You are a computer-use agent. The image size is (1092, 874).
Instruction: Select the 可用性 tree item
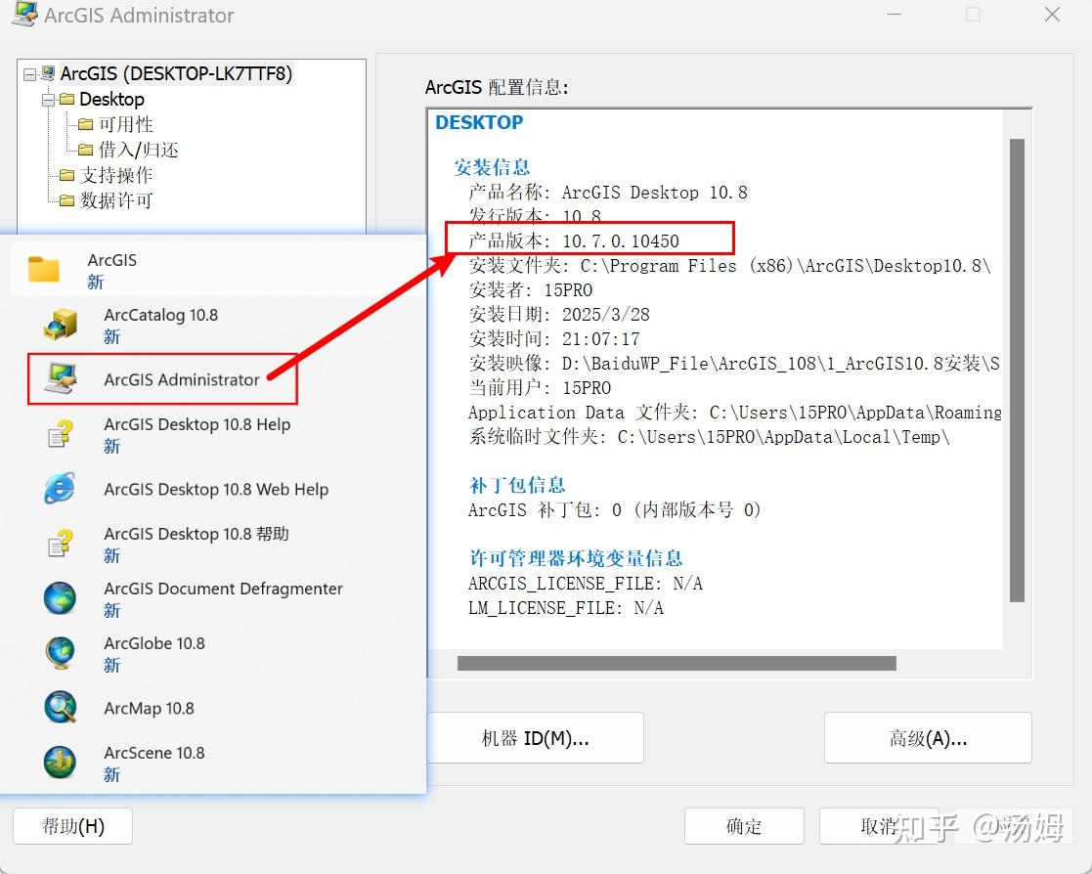pyautogui.click(x=124, y=124)
